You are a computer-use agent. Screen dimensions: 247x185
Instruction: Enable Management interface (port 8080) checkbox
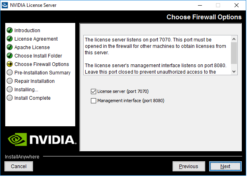94,101
